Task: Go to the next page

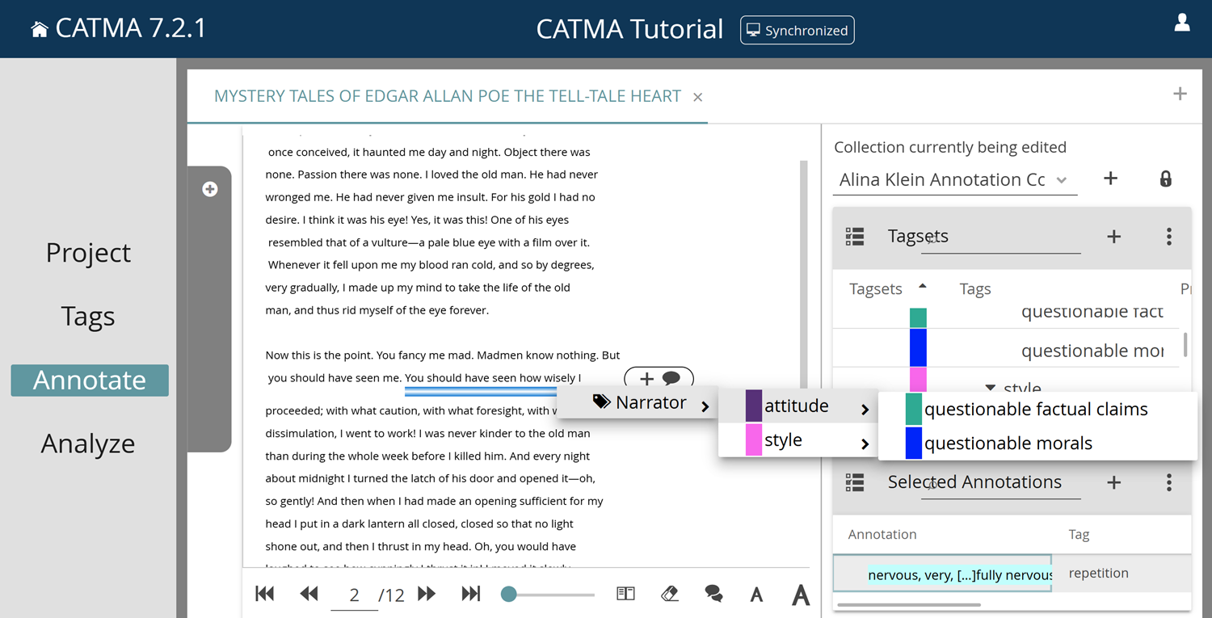Action: pos(427,594)
